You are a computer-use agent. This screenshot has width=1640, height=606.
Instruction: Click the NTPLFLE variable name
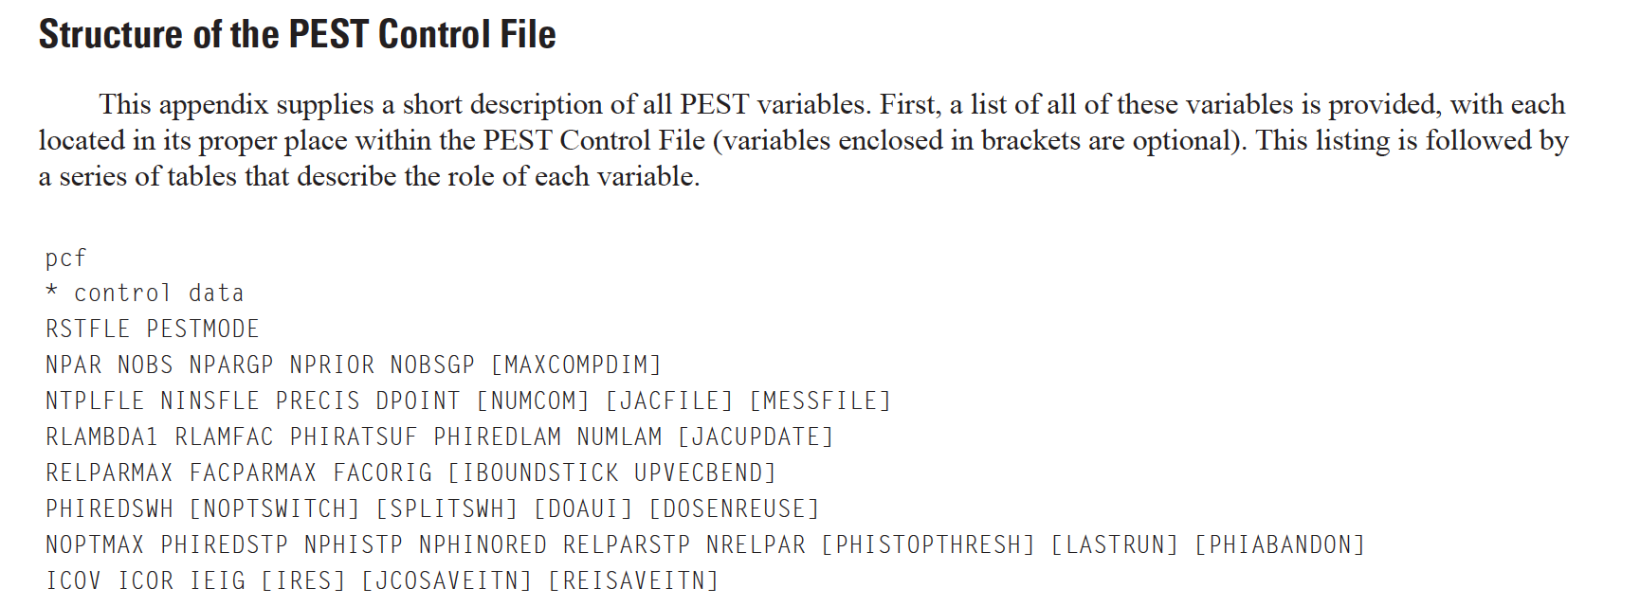[x=95, y=401]
